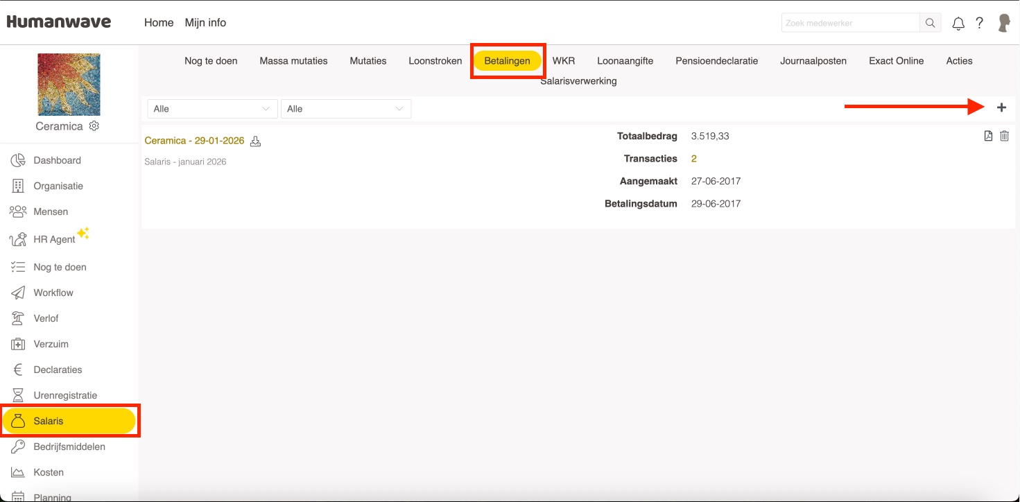
Task: Click the Dashboard pie chart icon
Action: [x=18, y=160]
